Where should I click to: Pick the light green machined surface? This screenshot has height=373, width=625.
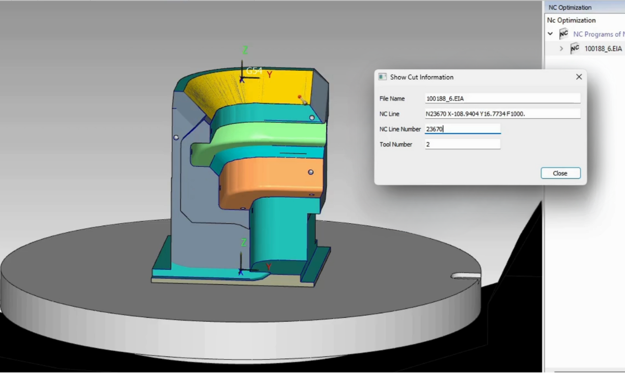(x=269, y=136)
